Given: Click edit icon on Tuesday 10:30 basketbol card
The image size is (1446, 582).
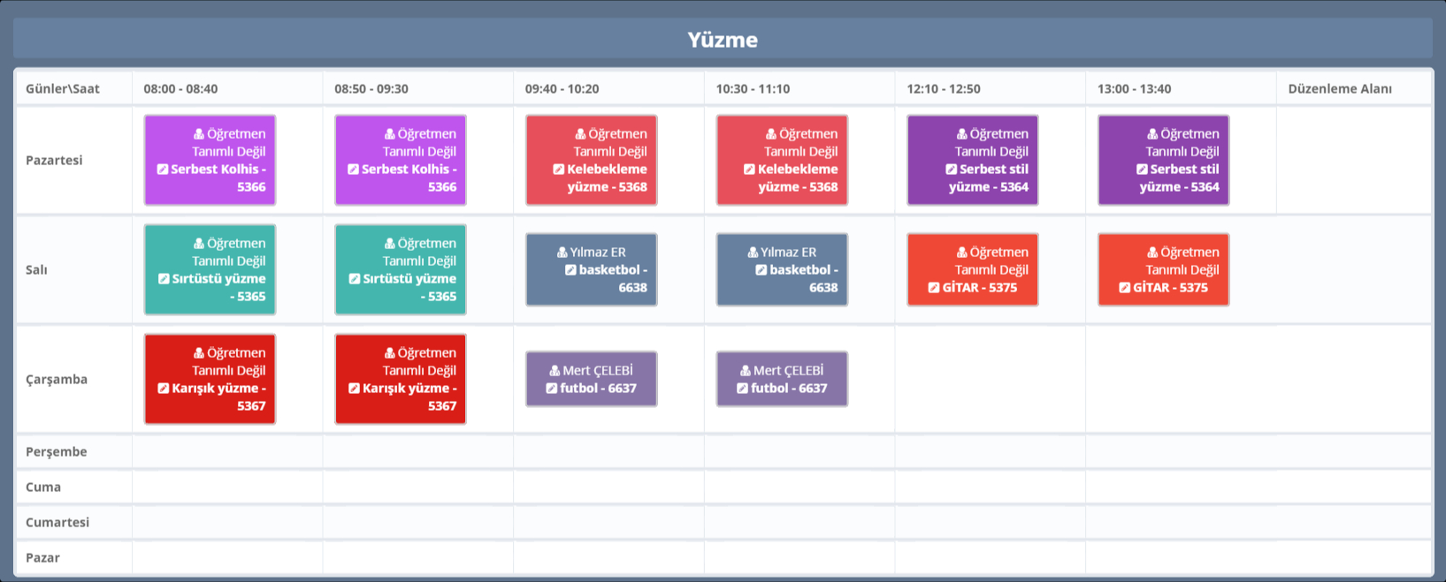Looking at the screenshot, I should tap(761, 270).
